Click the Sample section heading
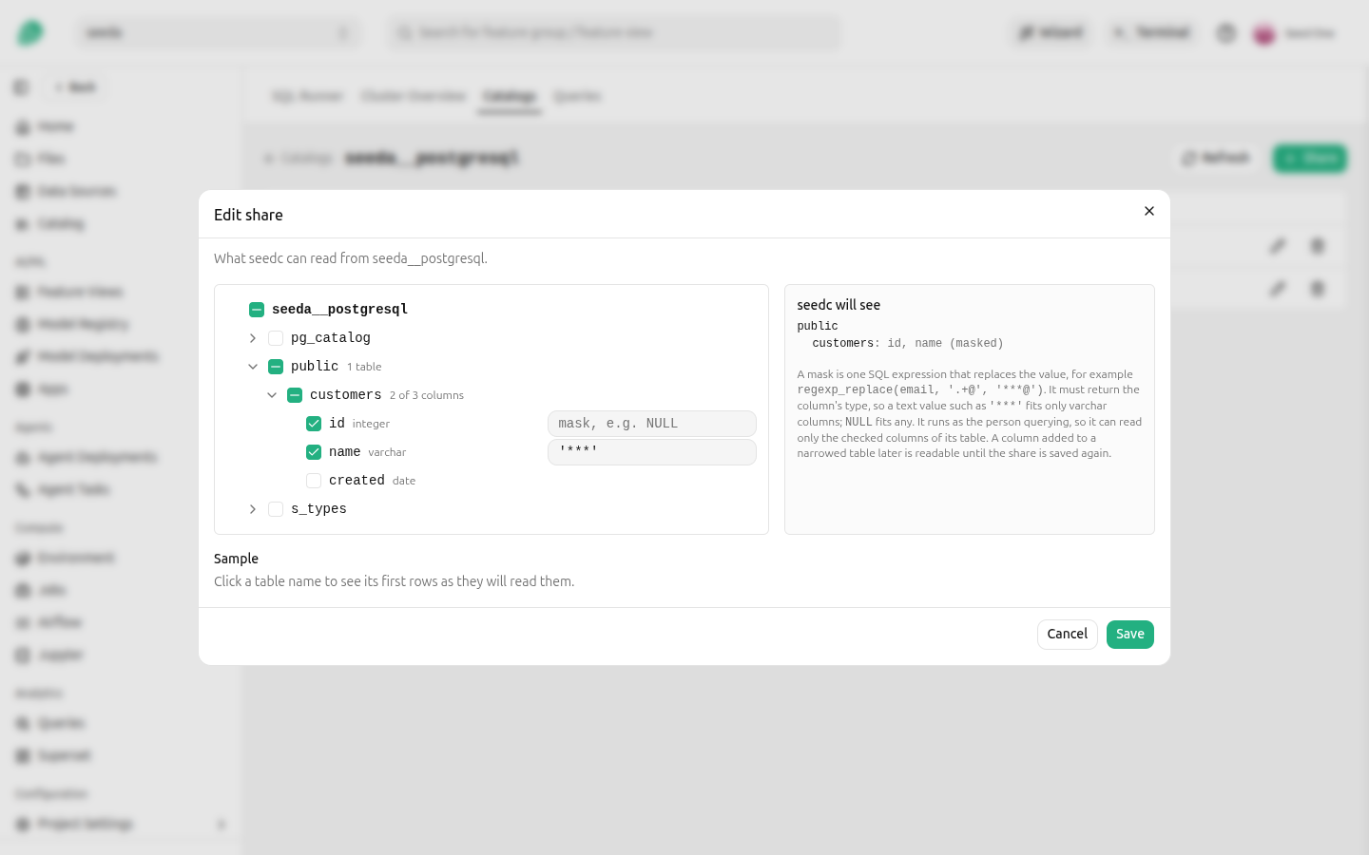The height and width of the screenshot is (855, 1369). pyautogui.click(x=236, y=559)
